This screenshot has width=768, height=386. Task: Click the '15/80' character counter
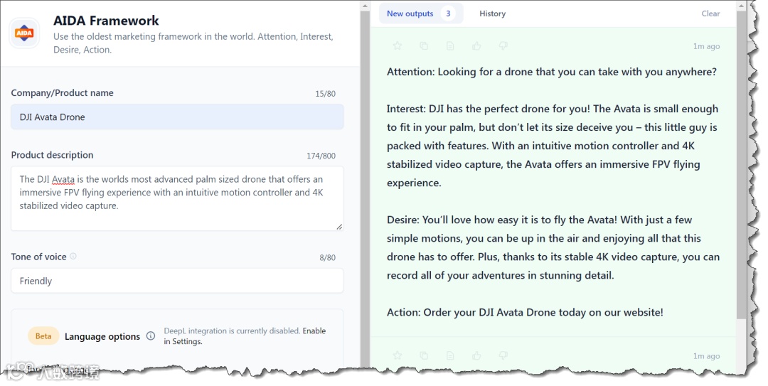tap(325, 94)
